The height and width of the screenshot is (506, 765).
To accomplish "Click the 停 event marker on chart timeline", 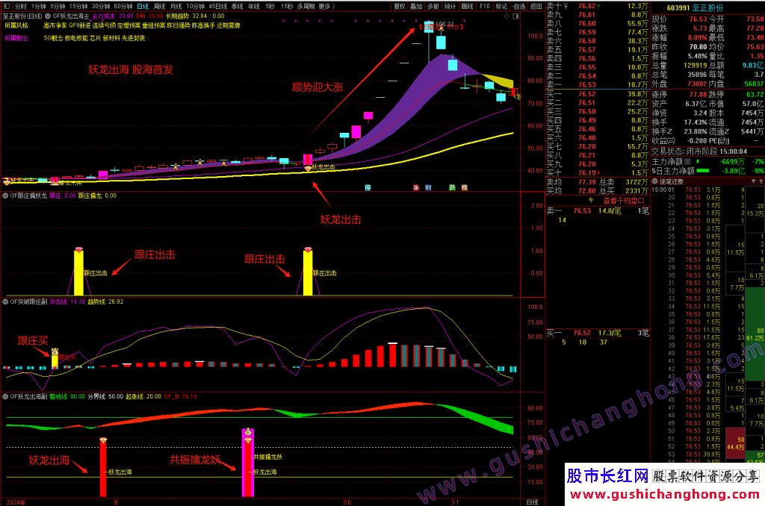I will tap(368, 187).
